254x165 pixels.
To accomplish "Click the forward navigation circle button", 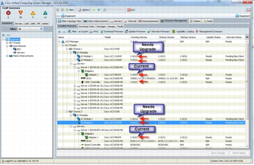I will pos(62,10).
